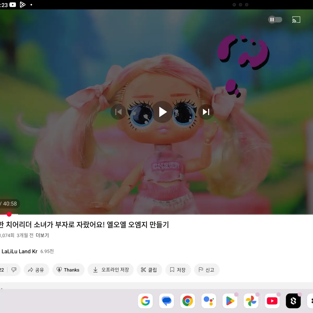Open Google app in the dock

pos(145,301)
